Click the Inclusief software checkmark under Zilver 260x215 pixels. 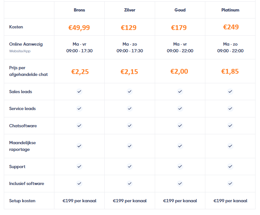point(130,183)
